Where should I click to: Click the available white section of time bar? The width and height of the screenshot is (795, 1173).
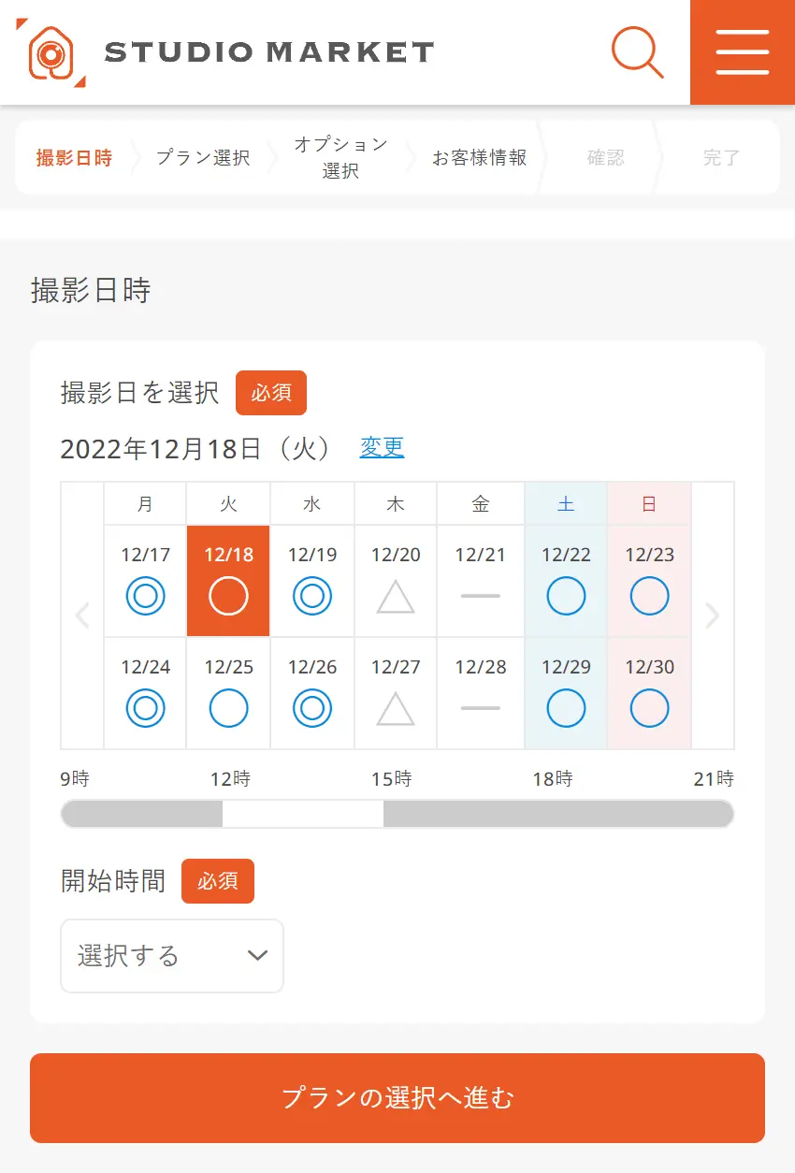(x=303, y=814)
